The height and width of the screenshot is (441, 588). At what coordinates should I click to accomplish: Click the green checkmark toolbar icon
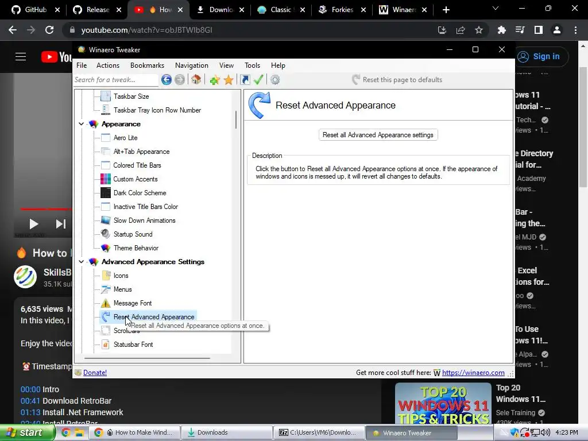(258, 79)
